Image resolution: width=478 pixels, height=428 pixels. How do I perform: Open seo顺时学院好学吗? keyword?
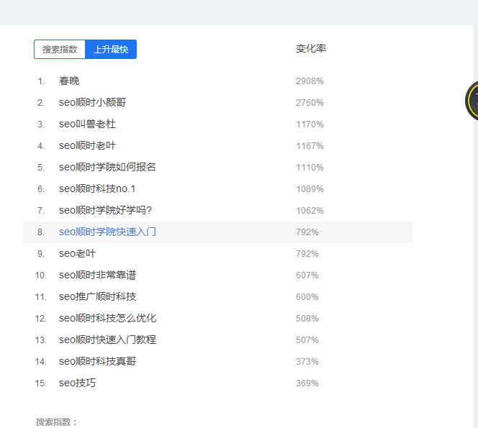[105, 211]
